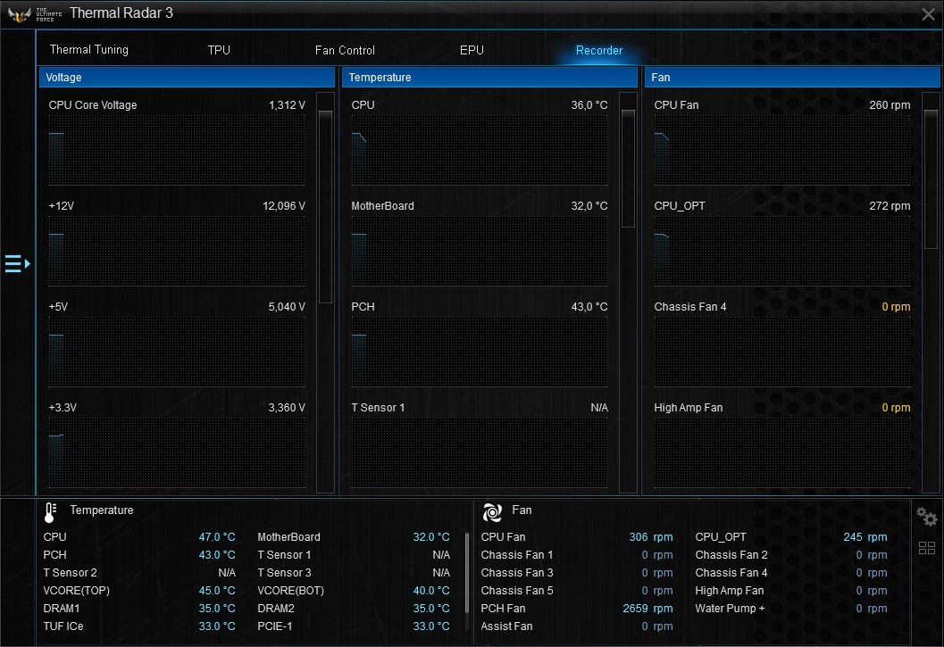
Task: Click the PCIE-1 label
Action: (275, 626)
